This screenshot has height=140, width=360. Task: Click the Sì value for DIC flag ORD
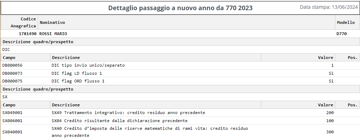coord(331,81)
